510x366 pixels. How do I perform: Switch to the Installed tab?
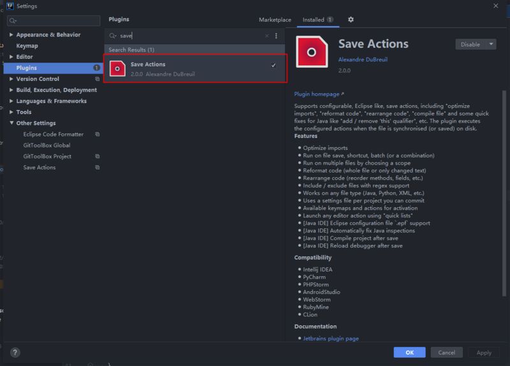317,20
